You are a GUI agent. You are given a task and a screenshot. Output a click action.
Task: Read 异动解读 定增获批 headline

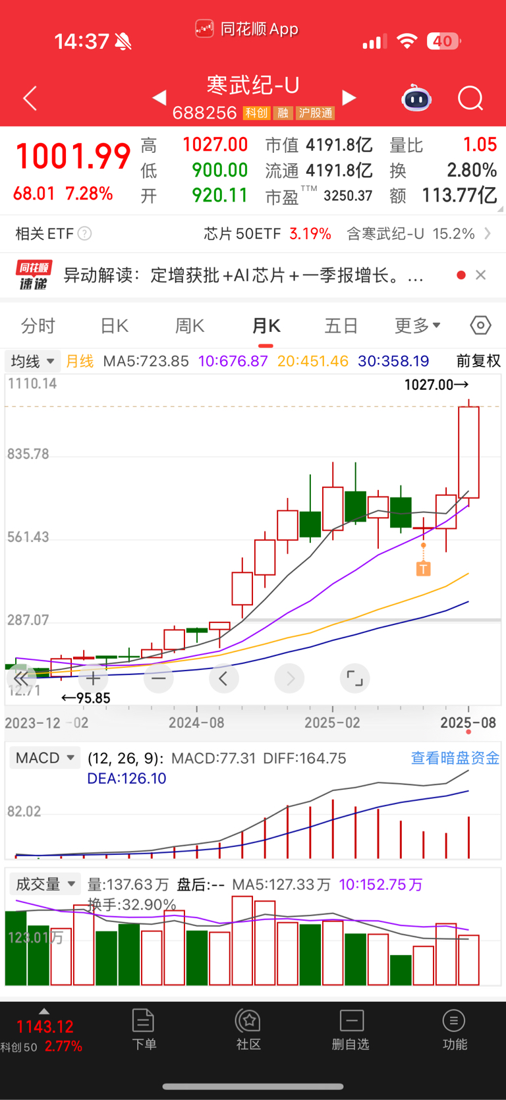coord(243,275)
